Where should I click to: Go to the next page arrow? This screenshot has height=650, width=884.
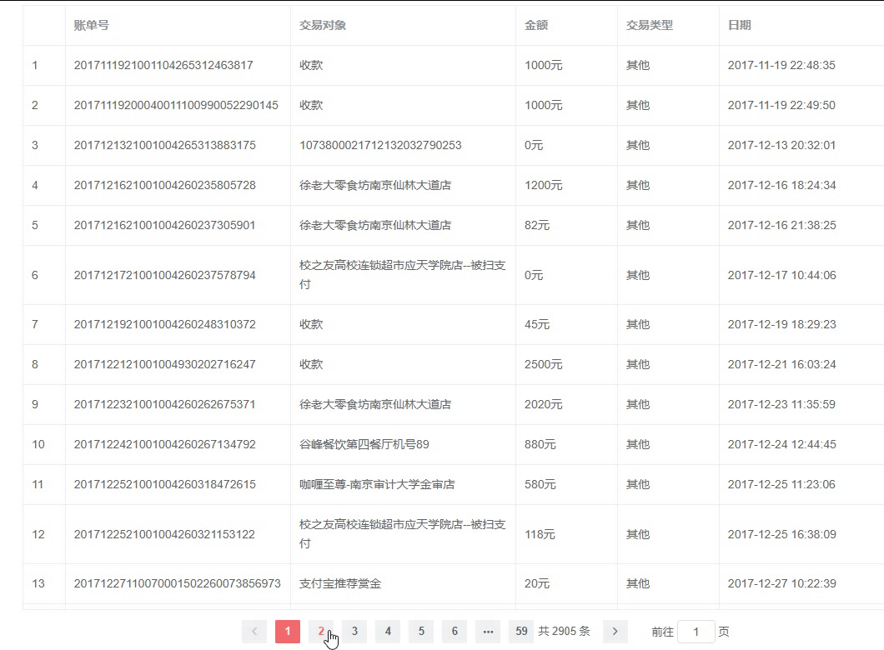click(615, 632)
